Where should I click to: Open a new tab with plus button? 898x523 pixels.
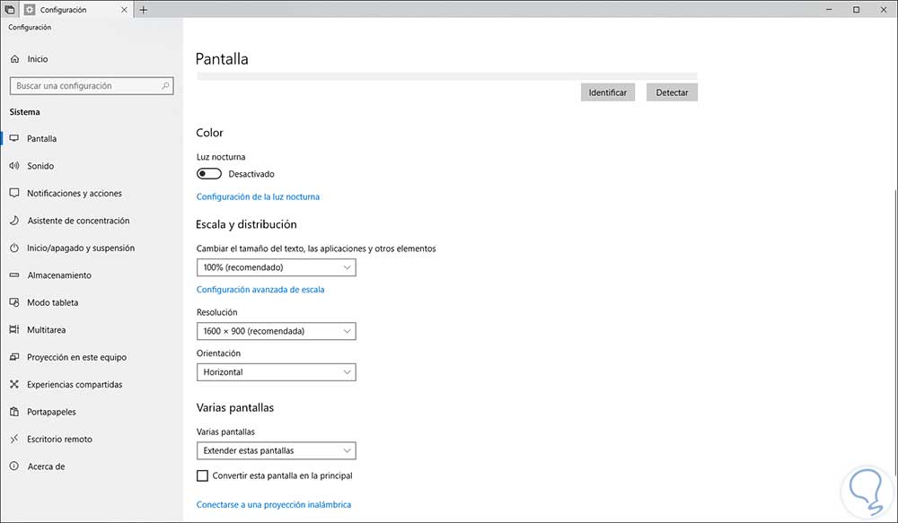144,10
